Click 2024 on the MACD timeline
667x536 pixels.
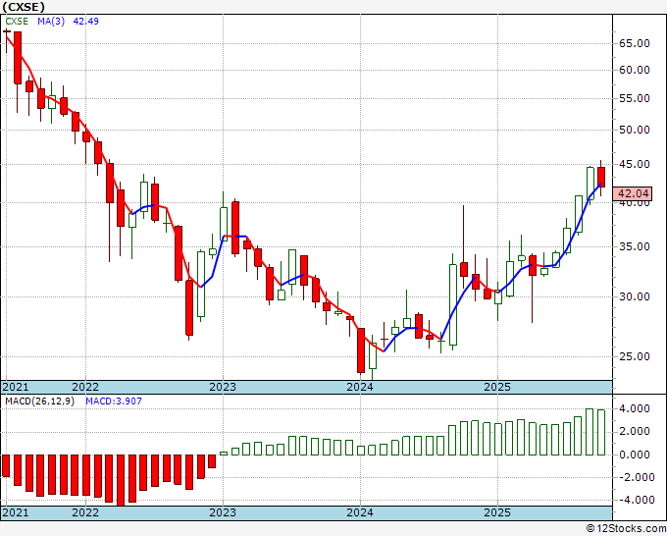[360, 512]
